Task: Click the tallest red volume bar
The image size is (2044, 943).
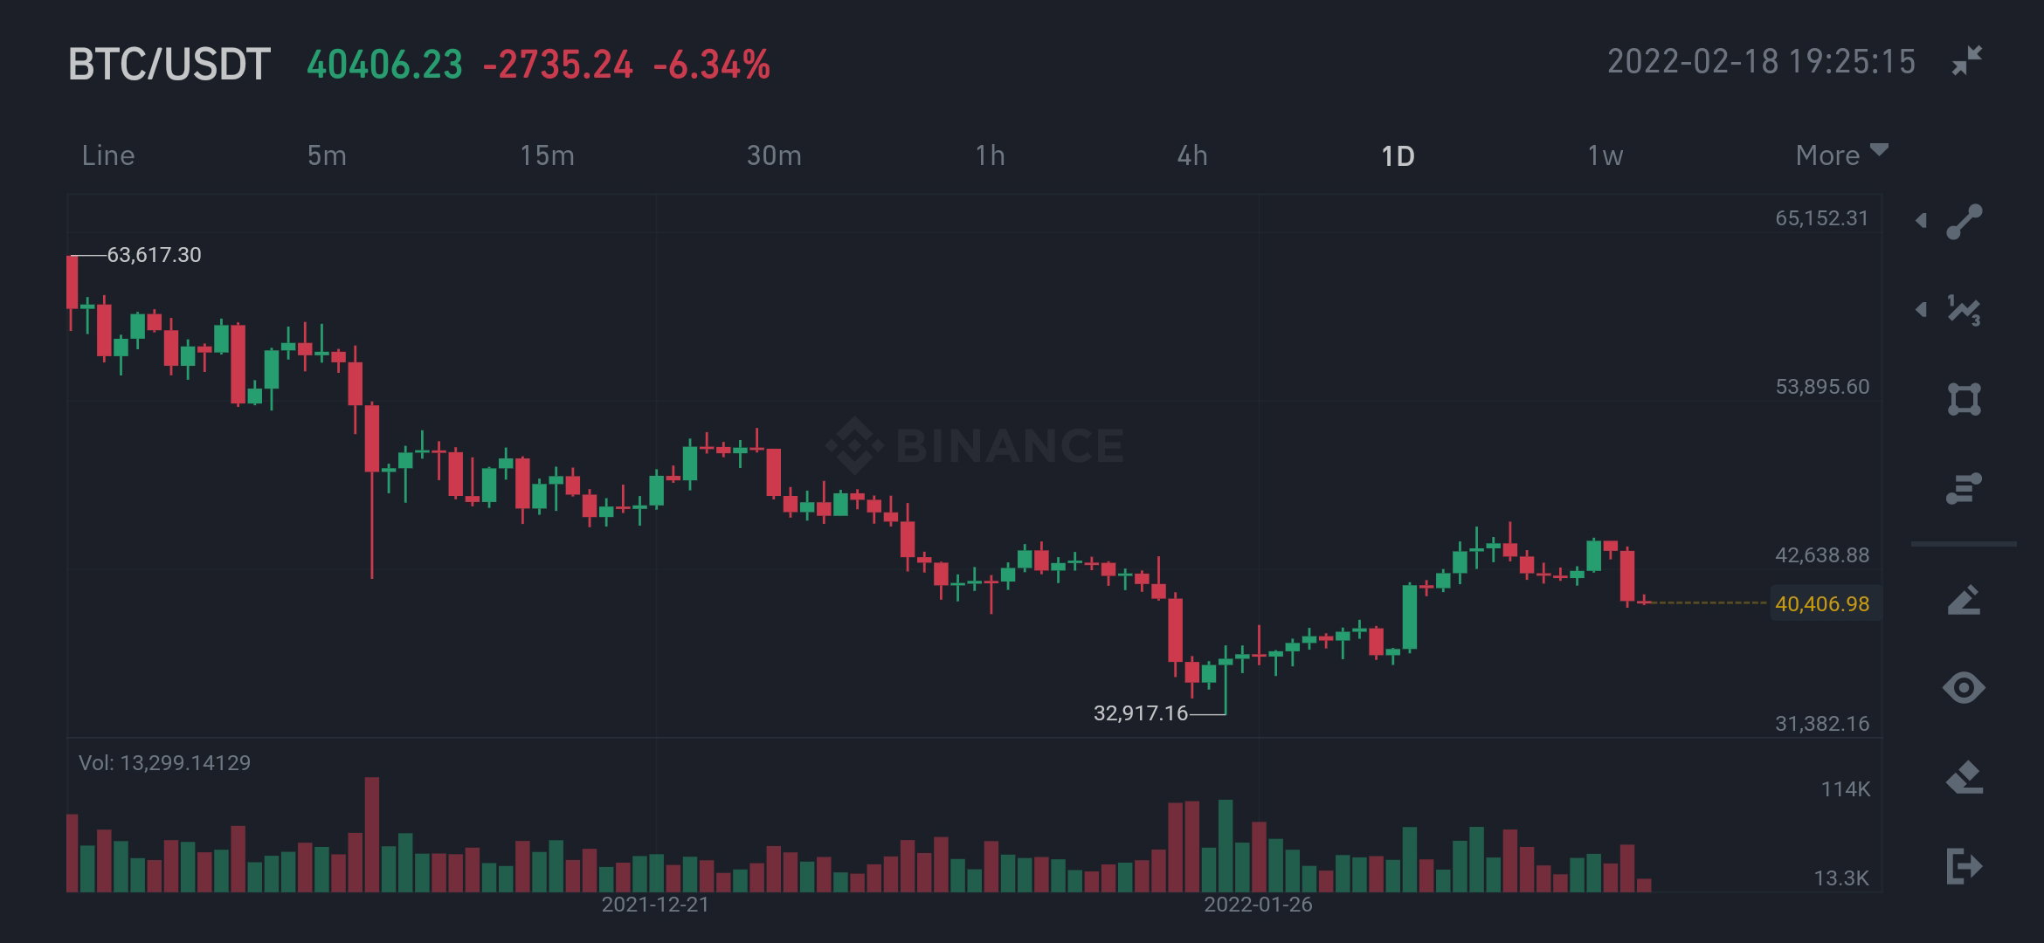Action: 372,834
